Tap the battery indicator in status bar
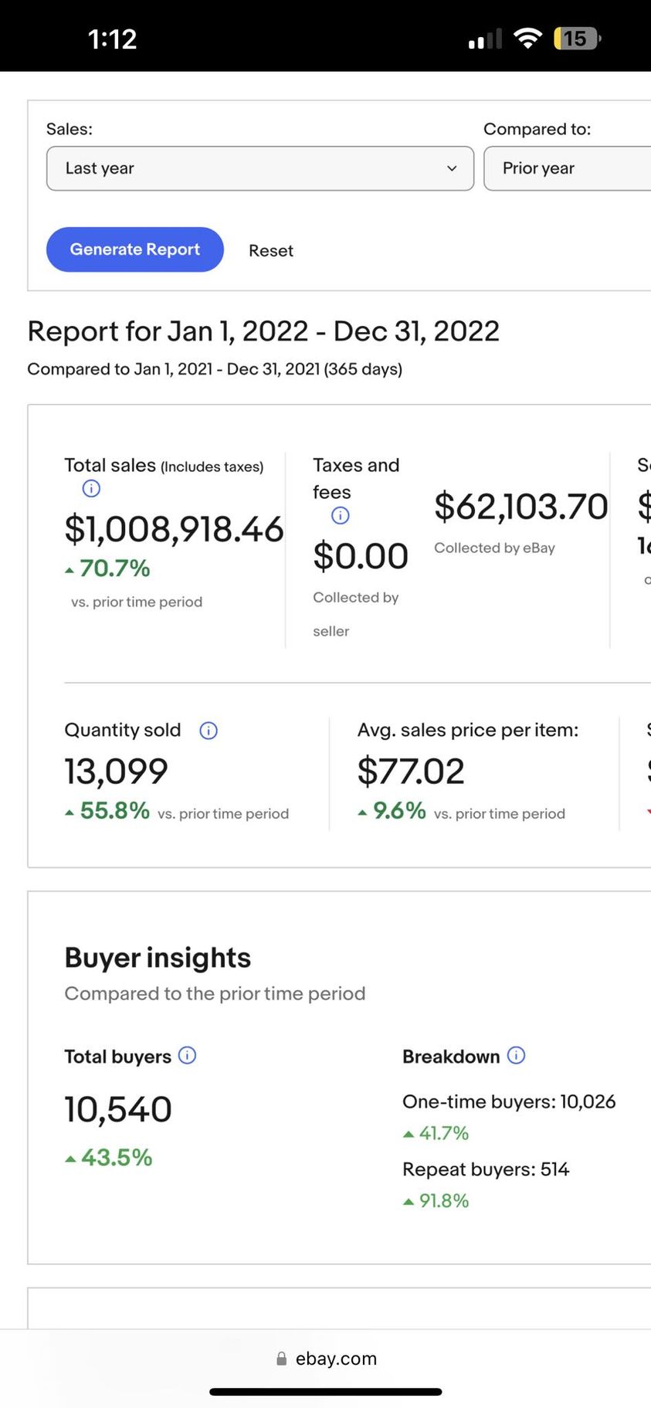The width and height of the screenshot is (651, 1408). coord(576,38)
